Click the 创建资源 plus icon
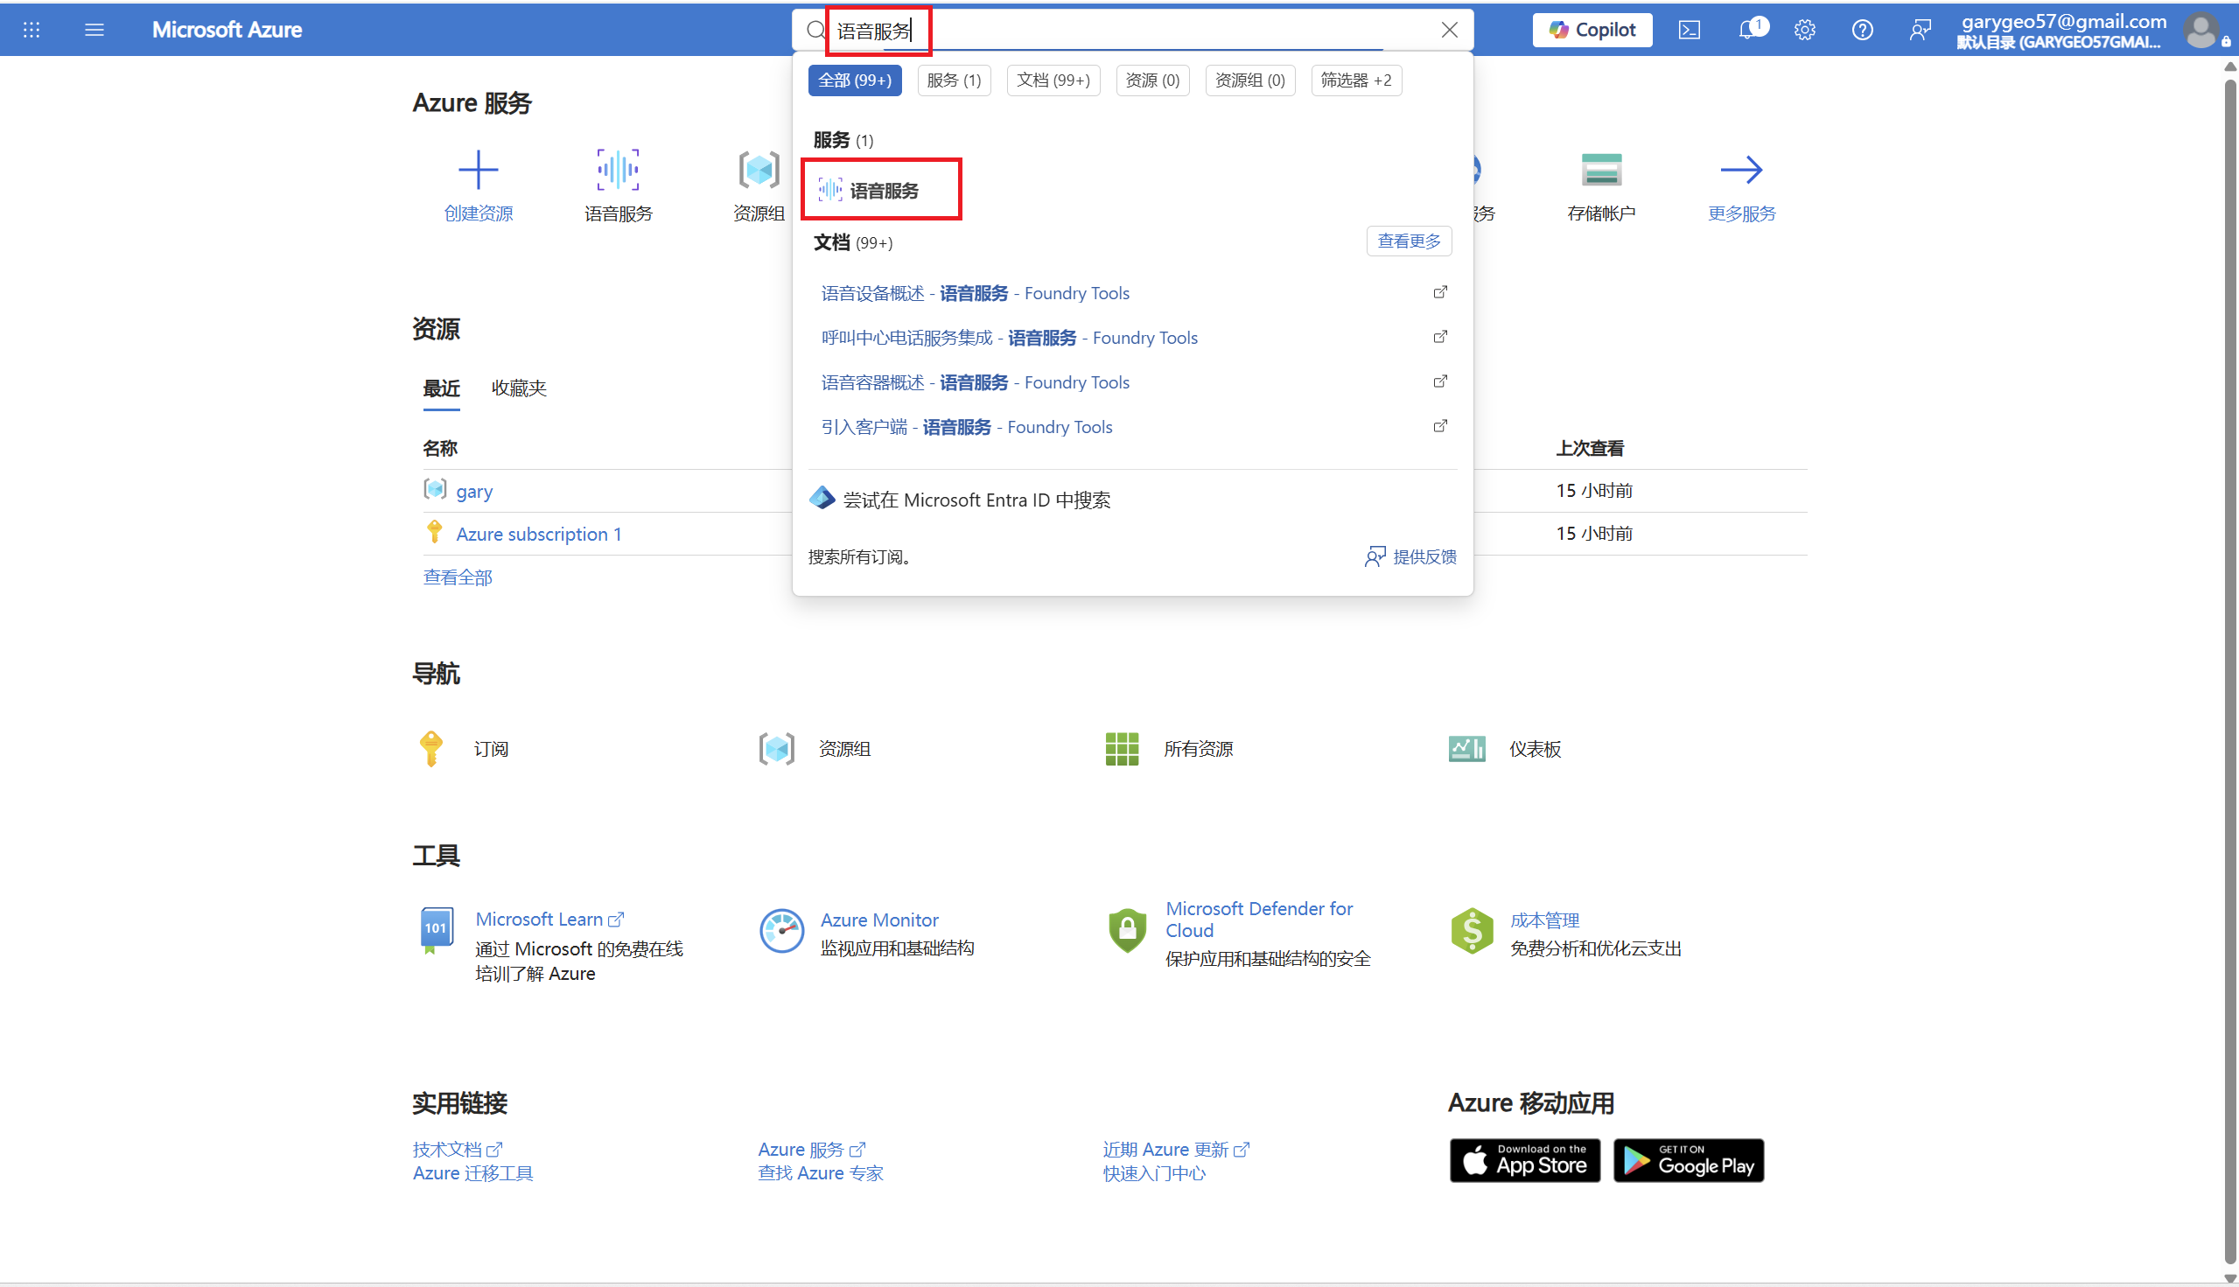 (x=479, y=170)
